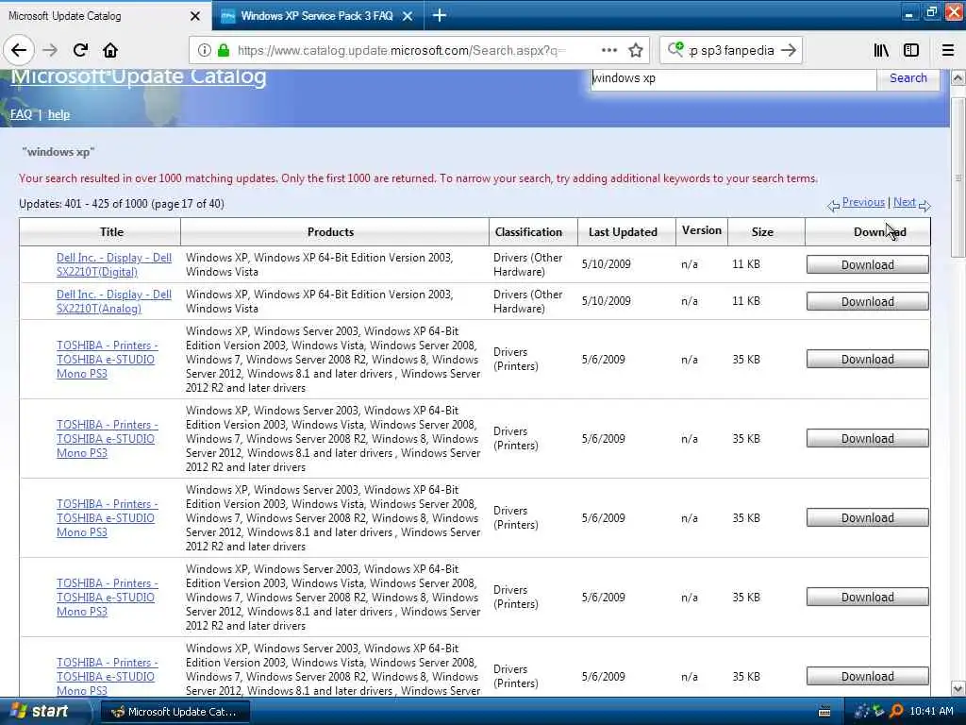
Task: Click the orange magnifier tray icon
Action: 896,712
